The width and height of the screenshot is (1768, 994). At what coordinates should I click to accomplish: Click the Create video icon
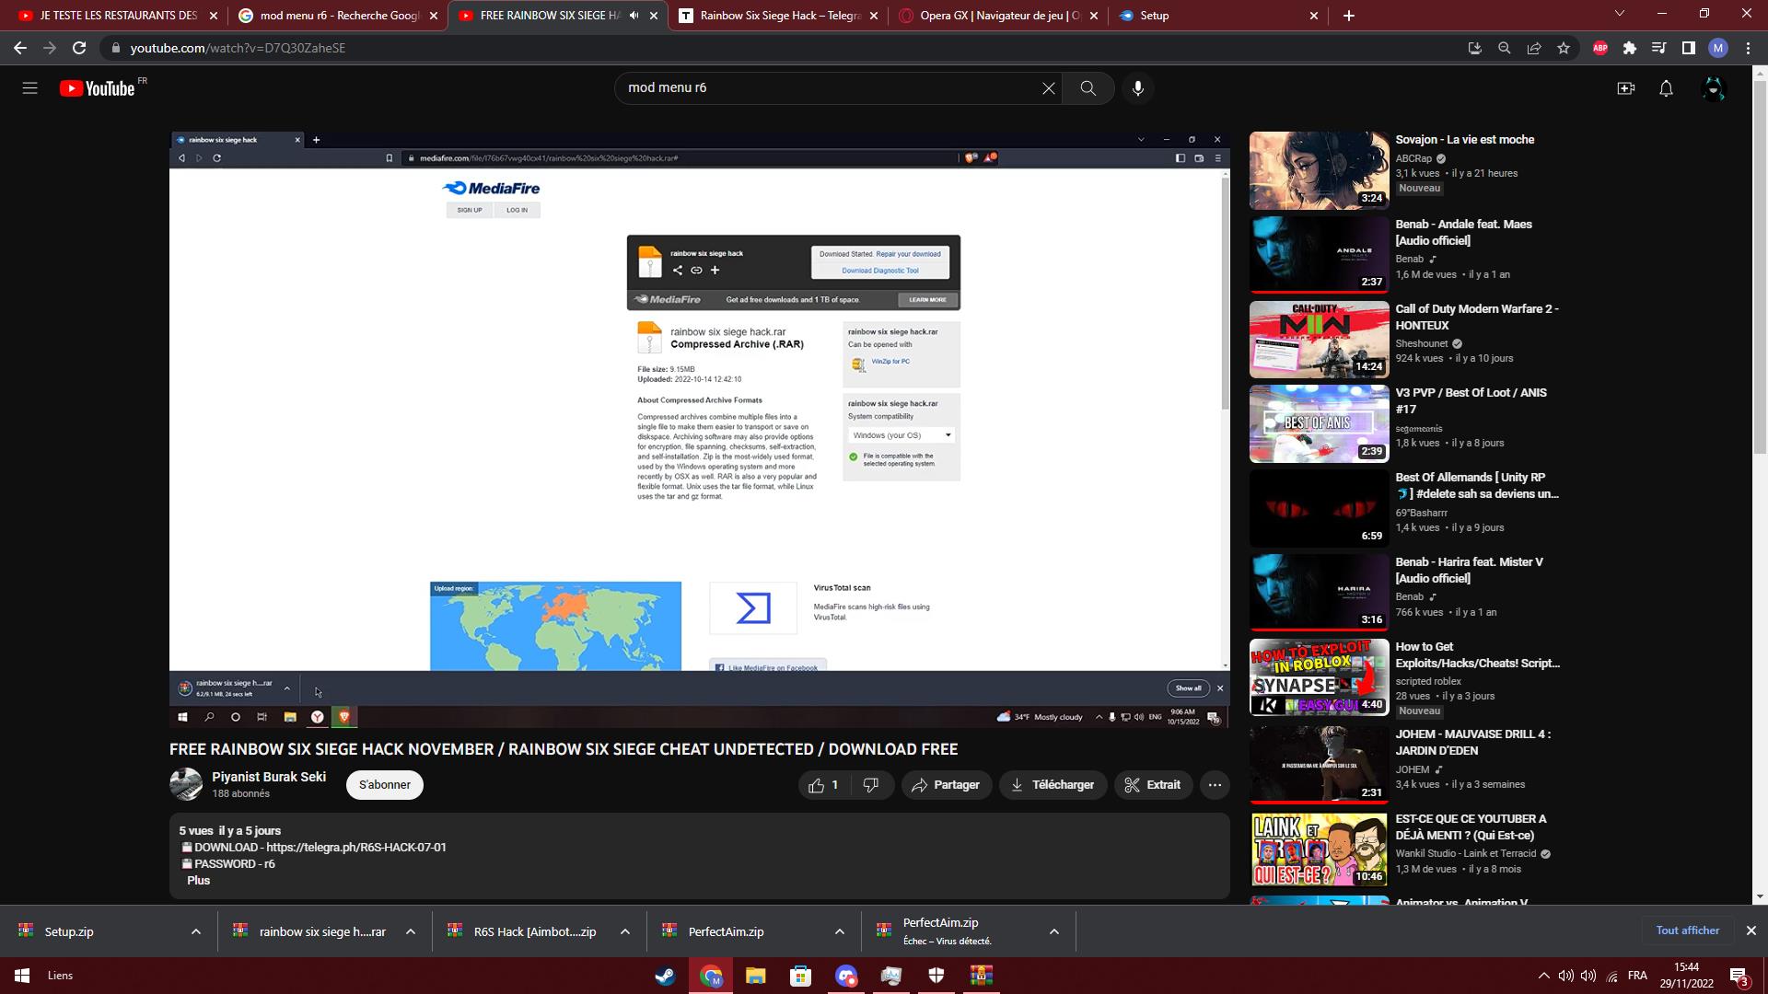point(1625,88)
